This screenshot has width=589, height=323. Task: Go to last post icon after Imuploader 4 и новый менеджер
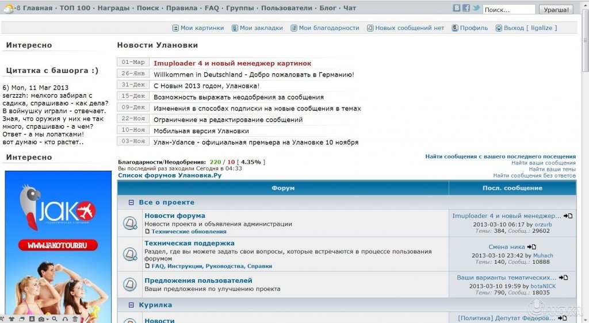point(568,216)
